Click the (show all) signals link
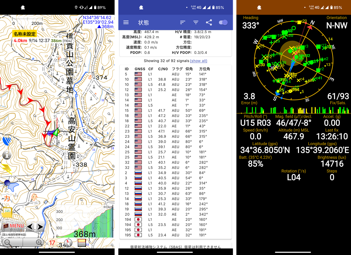351x255 pixels. point(199,61)
